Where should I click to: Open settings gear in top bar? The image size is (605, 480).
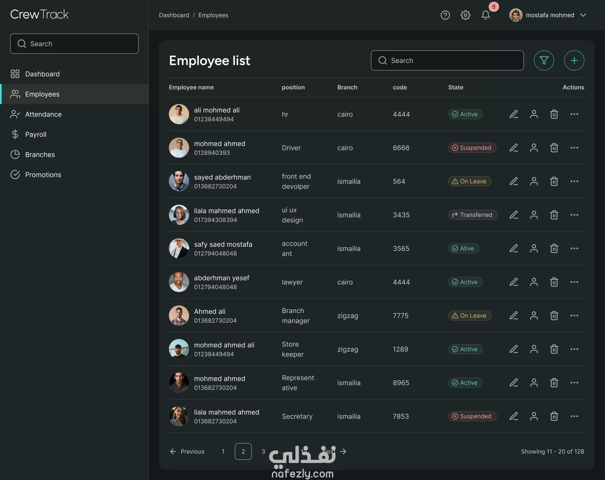tap(465, 15)
